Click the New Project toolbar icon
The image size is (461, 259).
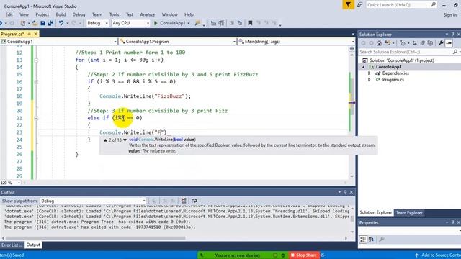pyautogui.click(x=22, y=23)
